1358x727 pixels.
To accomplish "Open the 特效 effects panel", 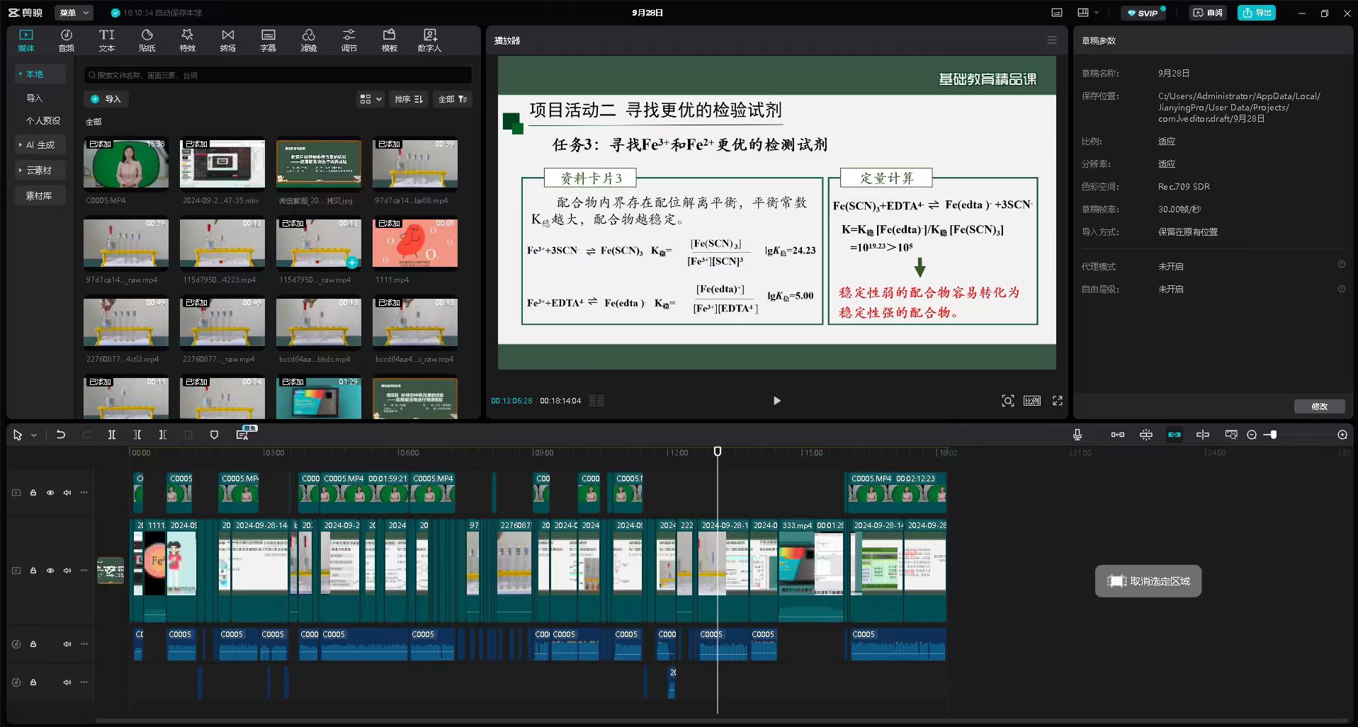I will [x=187, y=40].
